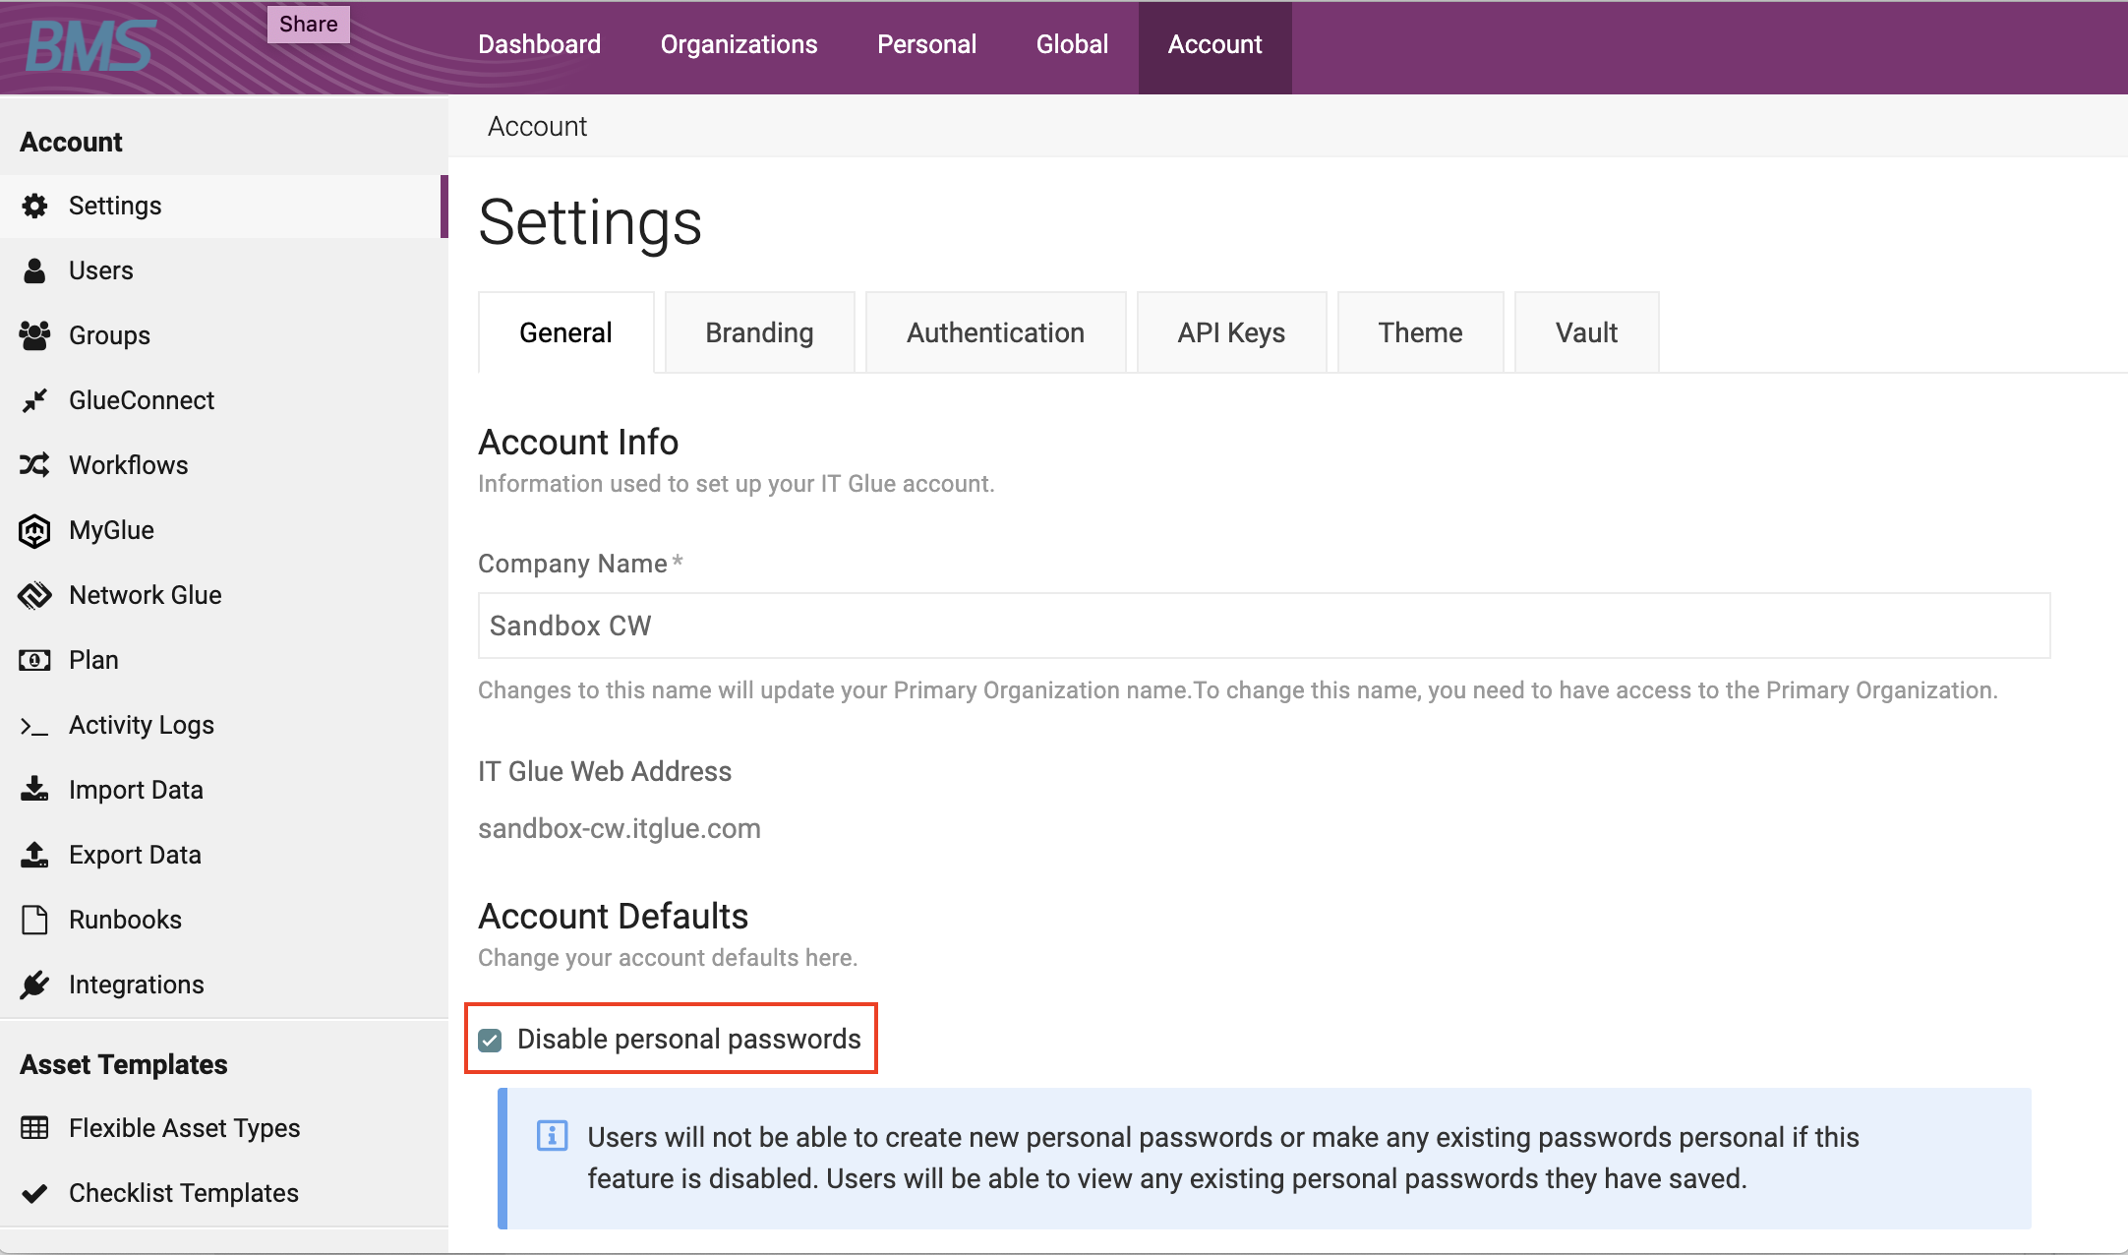Viewport: 2128px width, 1255px height.
Task: Click the Workflows shuffle icon
Action: pos(34,465)
